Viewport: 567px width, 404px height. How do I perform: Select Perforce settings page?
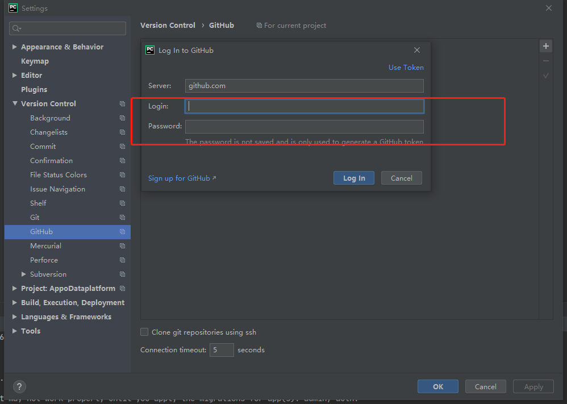point(44,260)
